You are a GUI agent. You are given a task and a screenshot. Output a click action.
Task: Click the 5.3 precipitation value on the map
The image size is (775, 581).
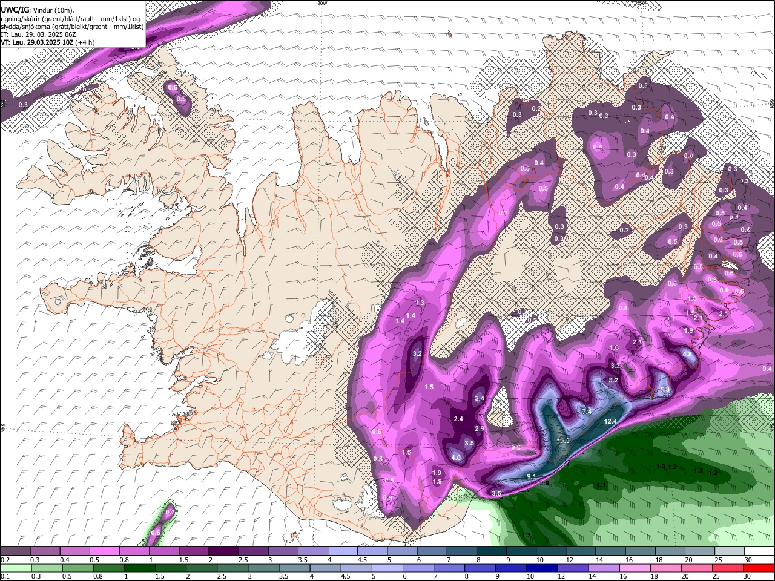coord(664,389)
